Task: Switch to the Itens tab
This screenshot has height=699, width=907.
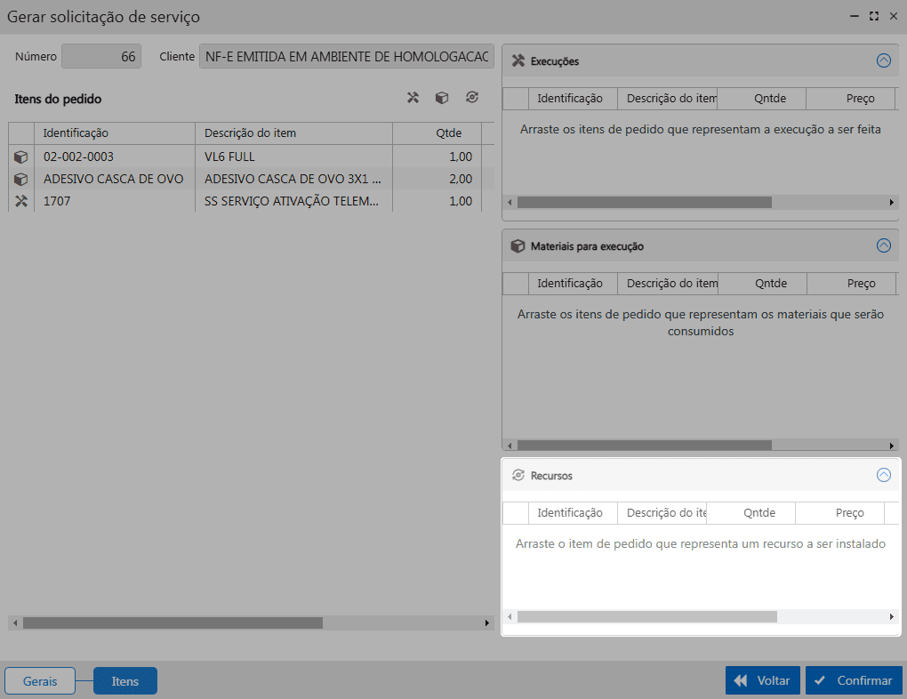Action: tap(125, 681)
